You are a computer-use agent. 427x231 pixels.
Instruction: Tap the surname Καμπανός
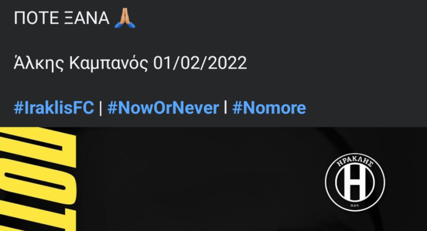coord(109,64)
